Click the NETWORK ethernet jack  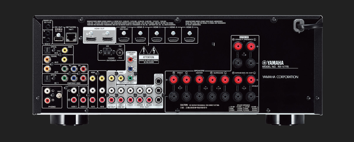[71, 37]
